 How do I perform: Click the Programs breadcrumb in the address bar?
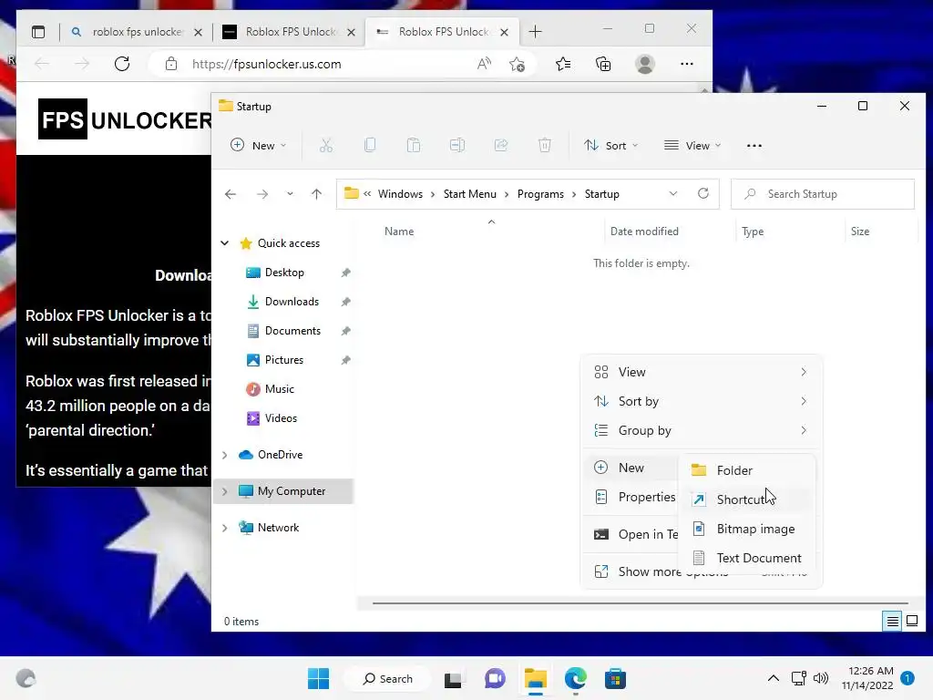point(540,194)
